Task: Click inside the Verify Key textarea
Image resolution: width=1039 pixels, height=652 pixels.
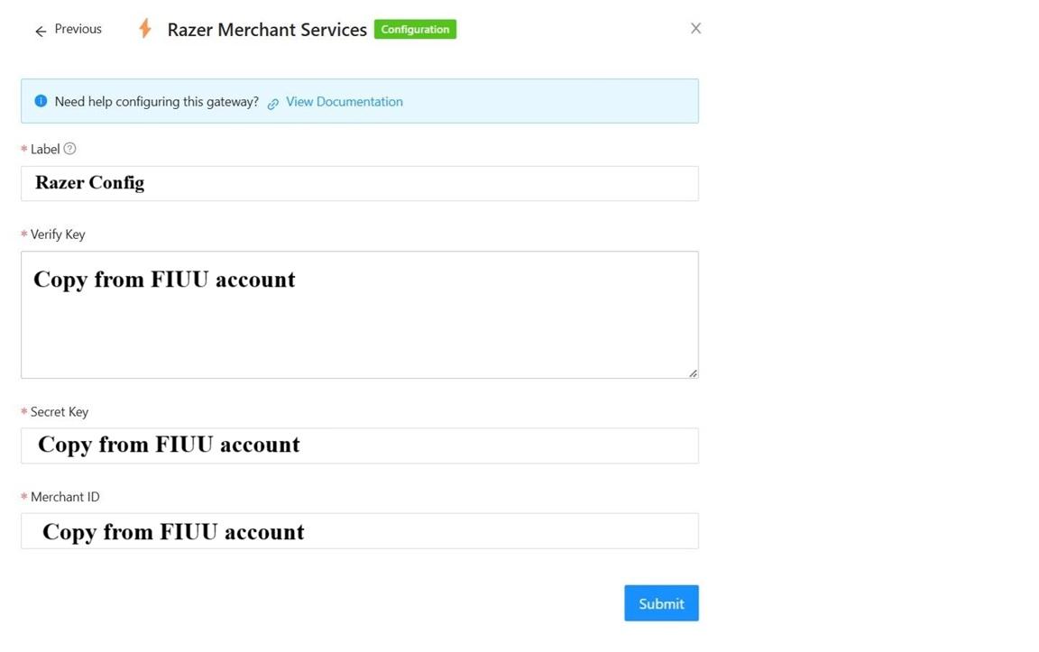Action: click(359, 315)
